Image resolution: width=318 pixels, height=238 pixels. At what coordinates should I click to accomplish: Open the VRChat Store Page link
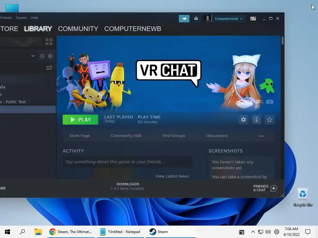point(79,136)
